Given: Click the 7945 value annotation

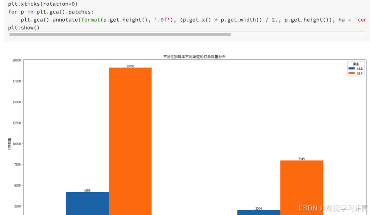Looking at the screenshot, I should click(x=302, y=159).
